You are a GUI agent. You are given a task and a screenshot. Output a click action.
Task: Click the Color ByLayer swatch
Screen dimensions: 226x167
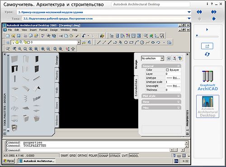pos(167,70)
